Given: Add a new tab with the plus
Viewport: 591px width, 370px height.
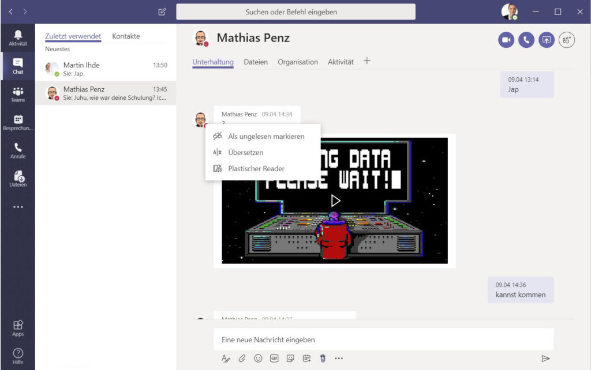Looking at the screenshot, I should tap(366, 61).
